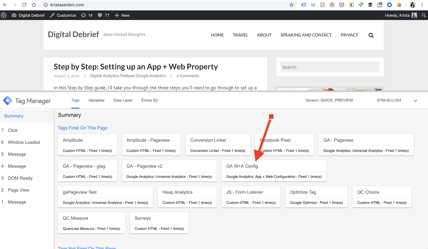Open the cookie extension icon
Screen dimensions: 428x249
pos(399,5)
